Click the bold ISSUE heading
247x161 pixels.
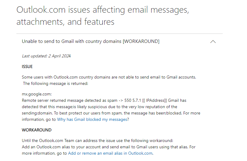coord(27,66)
